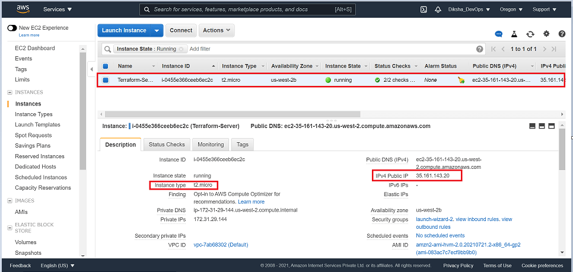Open AMIs in sidebar
Screen dimensions: 573x272
tap(21, 212)
